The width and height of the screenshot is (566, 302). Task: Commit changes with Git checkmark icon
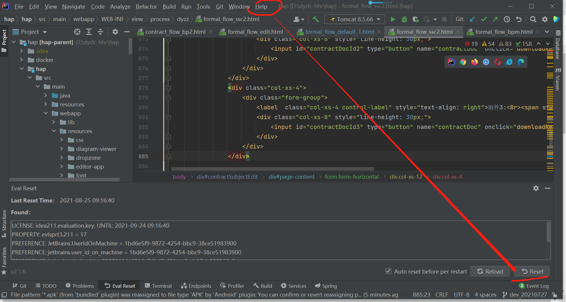484,19
